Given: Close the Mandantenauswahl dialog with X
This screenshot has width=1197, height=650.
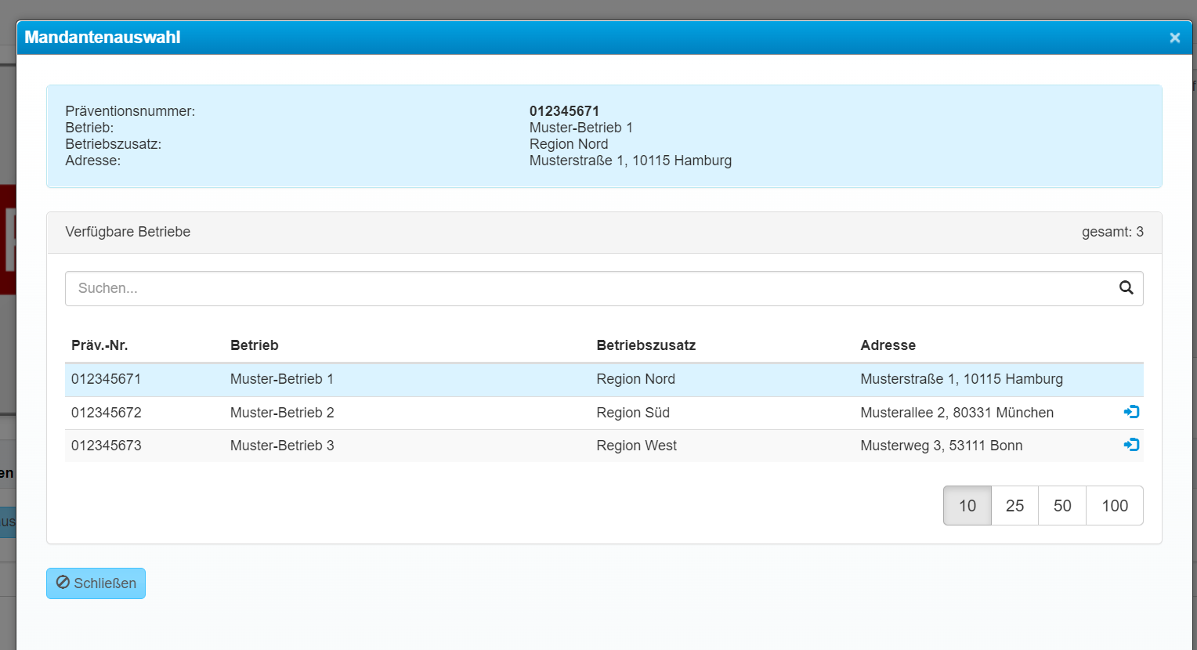Looking at the screenshot, I should point(1174,38).
